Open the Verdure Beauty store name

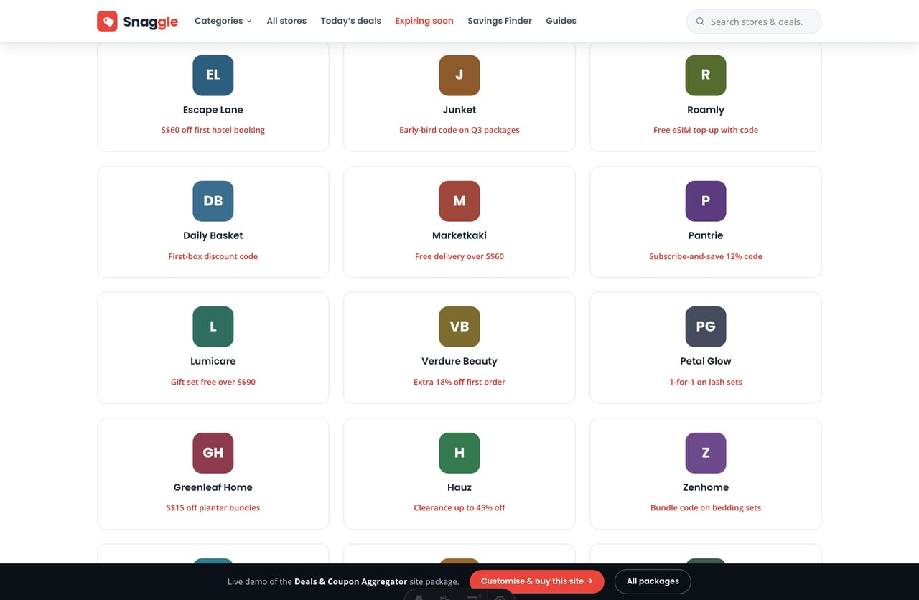[459, 361]
